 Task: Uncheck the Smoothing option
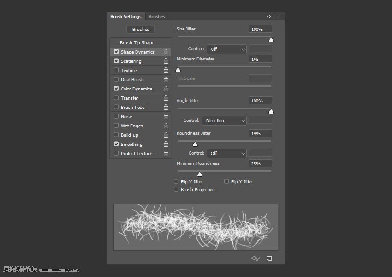click(x=116, y=144)
